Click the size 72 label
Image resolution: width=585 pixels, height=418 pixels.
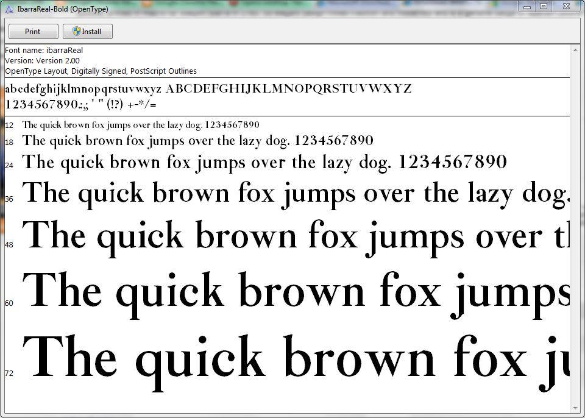[x=9, y=373]
